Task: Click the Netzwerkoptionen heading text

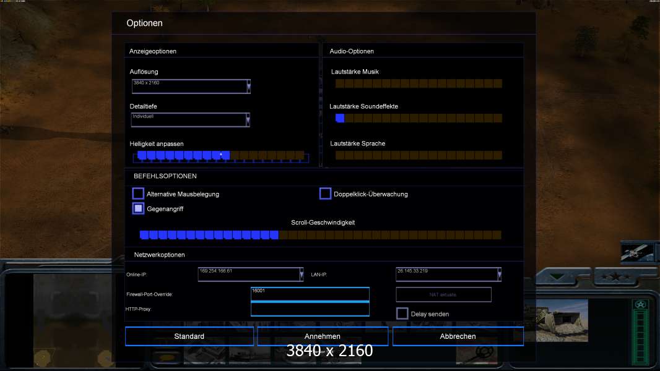Action: 159,255
